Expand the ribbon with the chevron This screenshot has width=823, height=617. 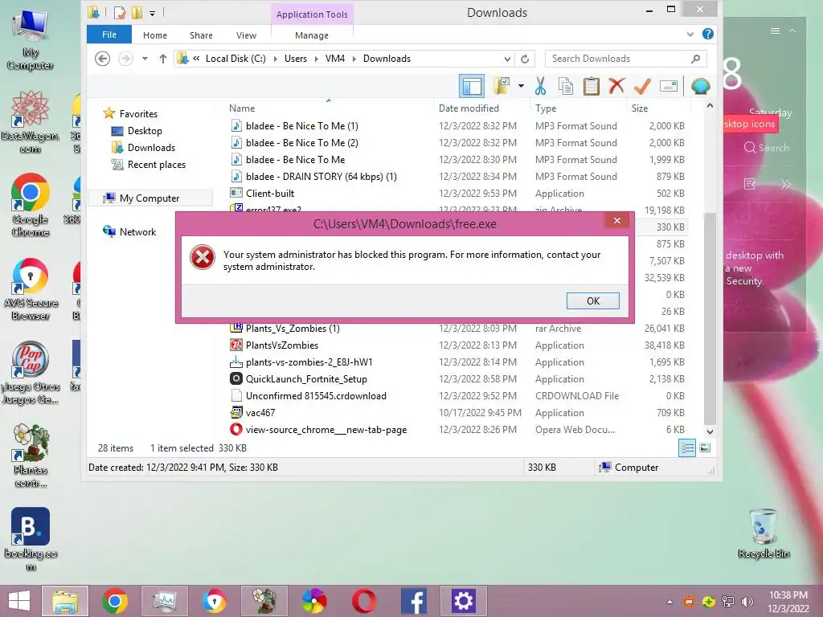point(690,34)
